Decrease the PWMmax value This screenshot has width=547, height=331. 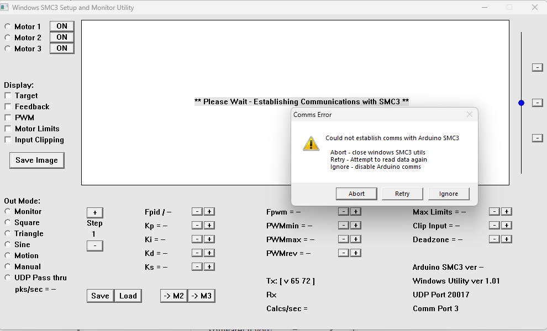click(x=344, y=239)
